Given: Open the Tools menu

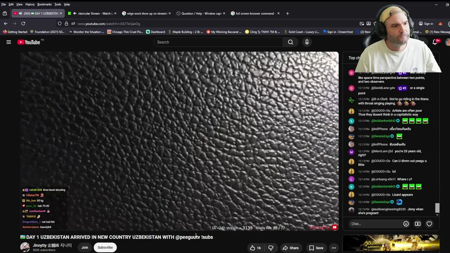Looking at the screenshot, I should [x=58, y=4].
